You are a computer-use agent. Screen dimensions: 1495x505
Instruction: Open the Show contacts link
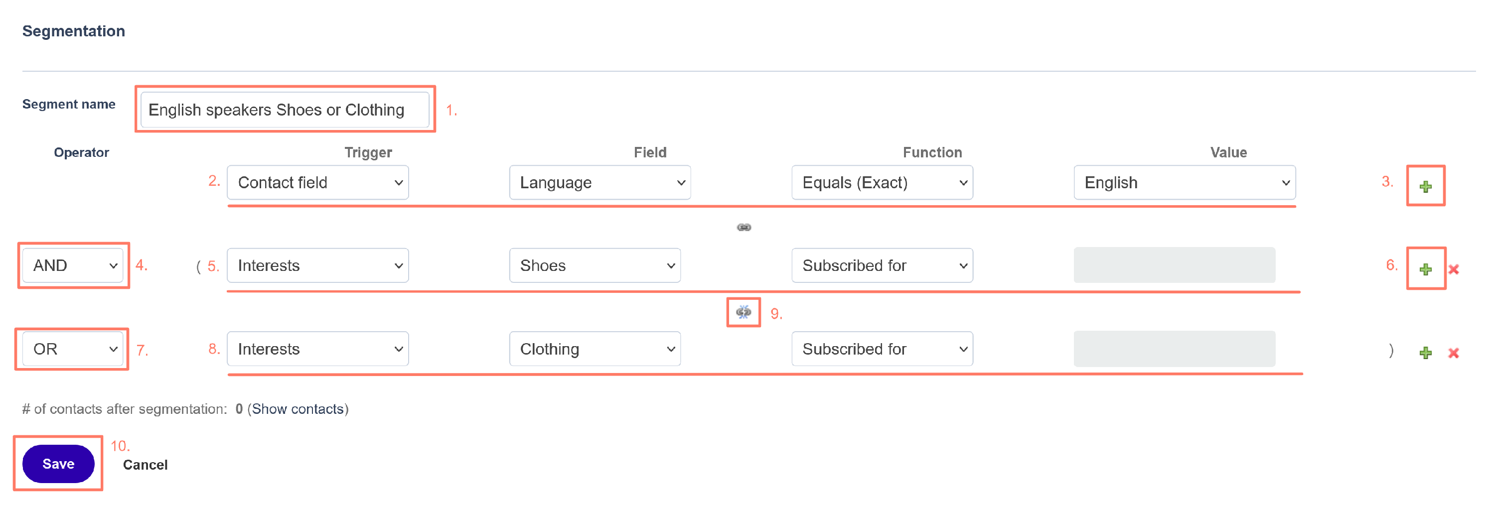[298, 409]
